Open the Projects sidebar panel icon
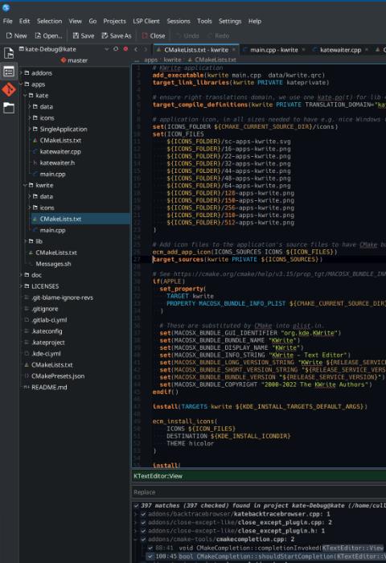This screenshot has height=563, width=386. [9, 72]
